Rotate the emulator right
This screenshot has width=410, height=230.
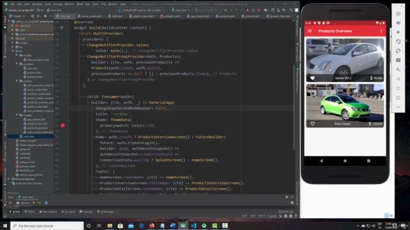(x=398, y=51)
